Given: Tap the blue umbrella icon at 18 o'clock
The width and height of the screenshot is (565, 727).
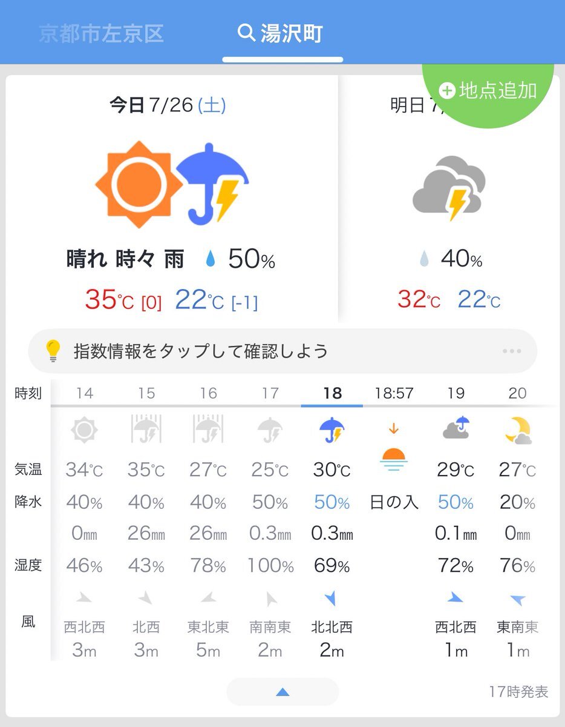Looking at the screenshot, I should click(331, 431).
